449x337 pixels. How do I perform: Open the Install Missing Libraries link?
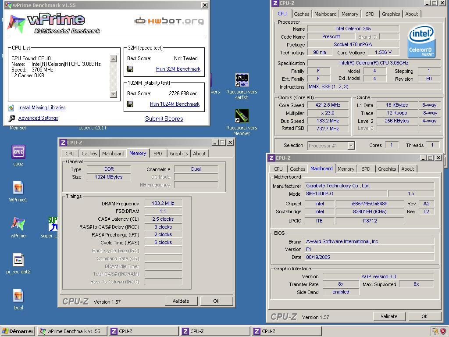(x=42, y=108)
